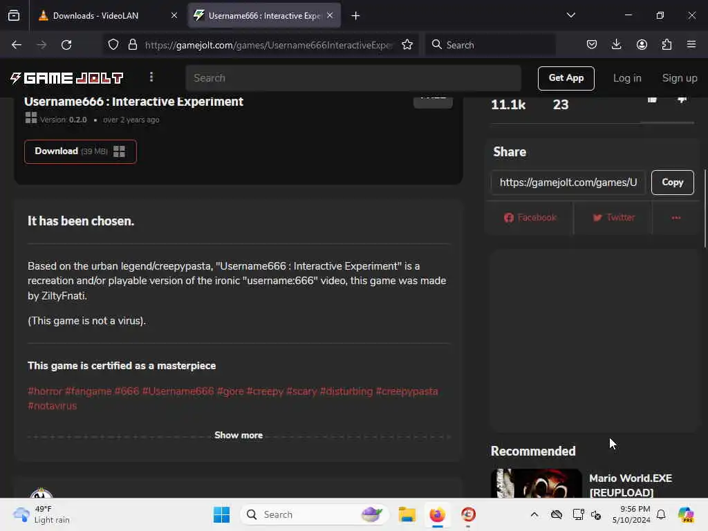Dislike the game with thumbs-down icon

click(682, 100)
